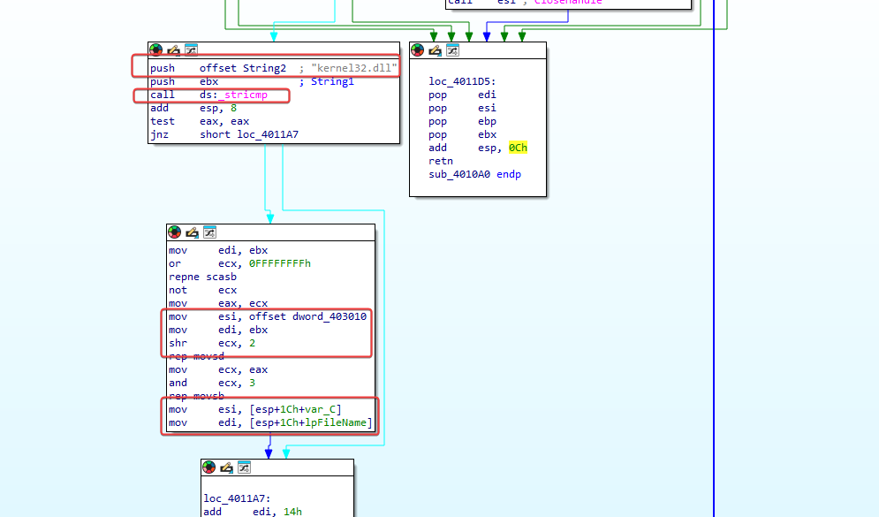
Task: Click the 'test eax, eax' instruction
Action: click(200, 121)
